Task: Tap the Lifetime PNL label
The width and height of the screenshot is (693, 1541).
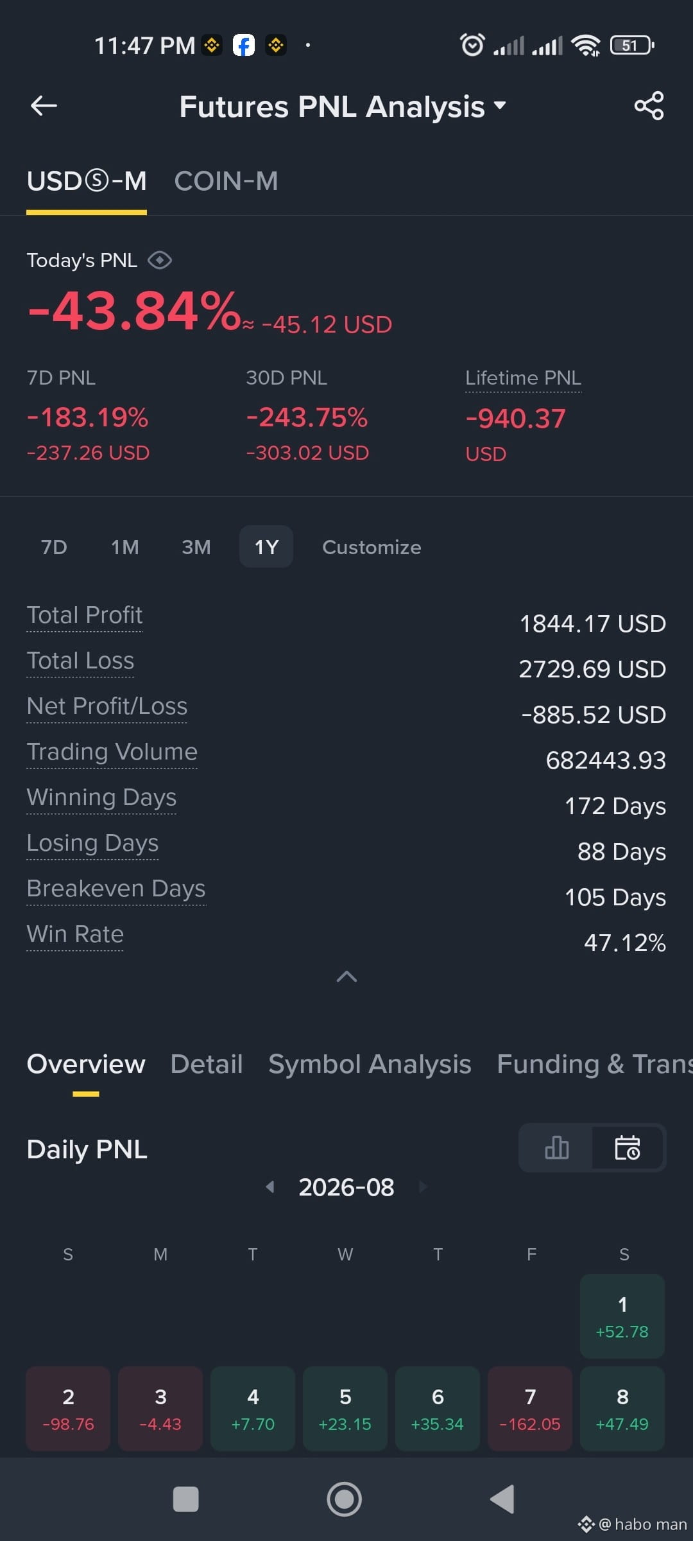Action: pyautogui.click(x=523, y=378)
